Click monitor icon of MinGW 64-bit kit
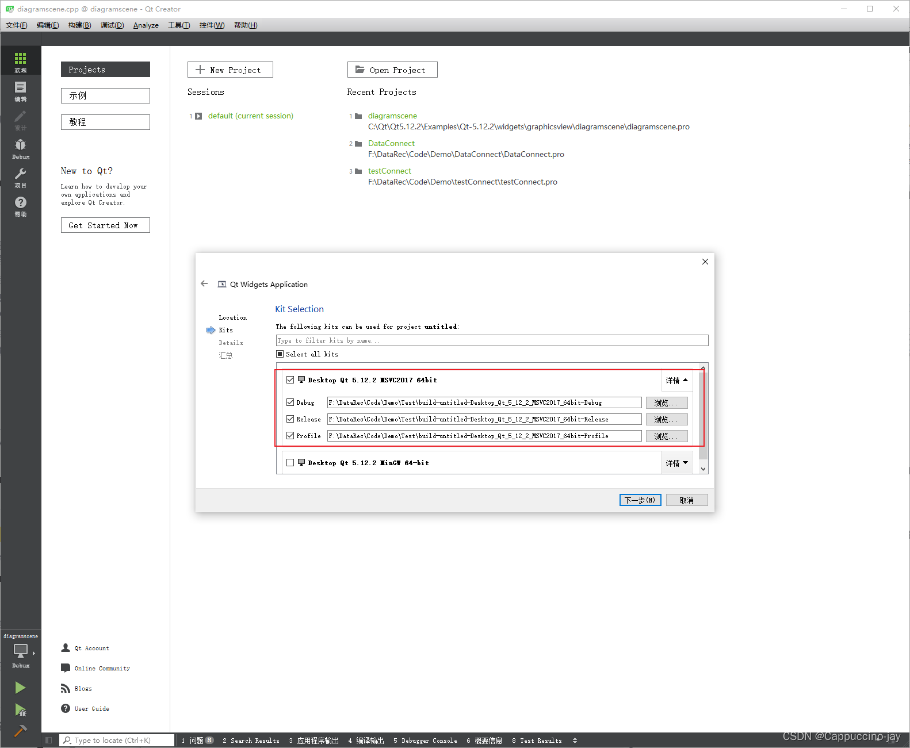The image size is (910, 748). tap(301, 462)
